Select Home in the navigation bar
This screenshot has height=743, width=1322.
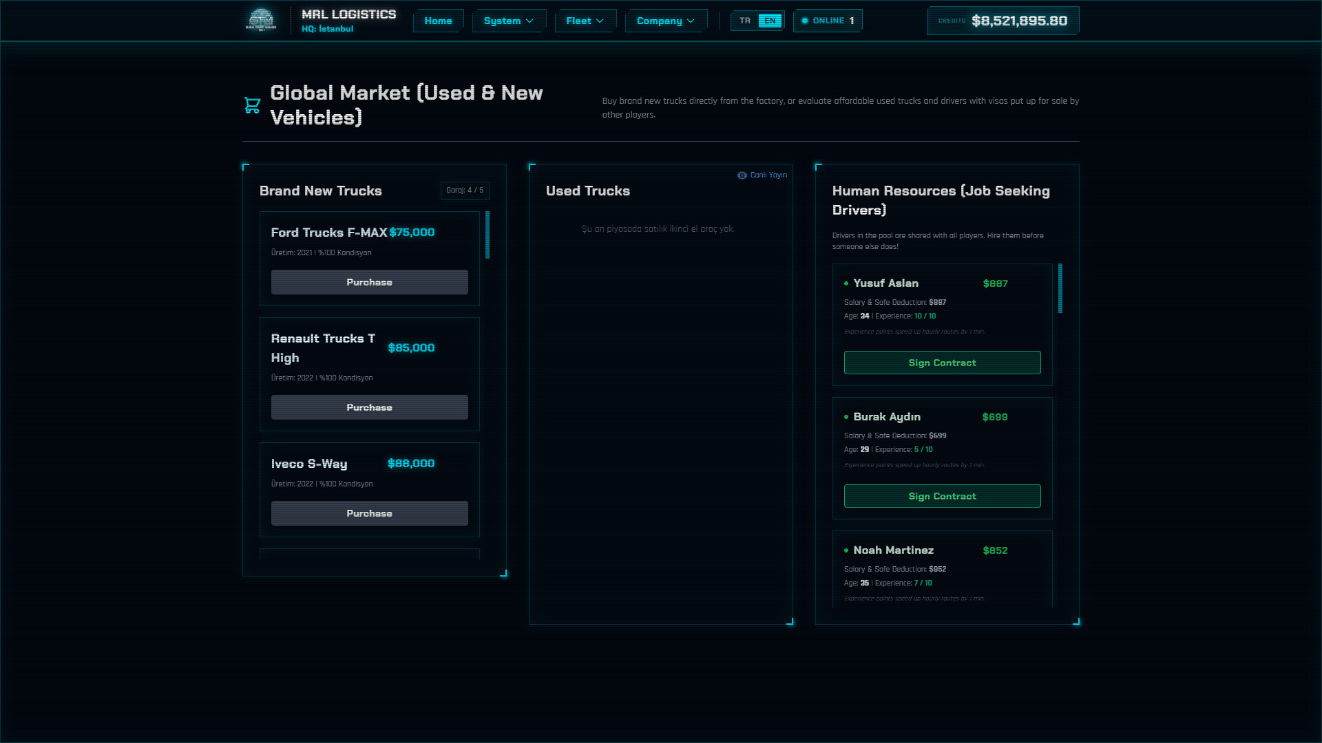438,21
